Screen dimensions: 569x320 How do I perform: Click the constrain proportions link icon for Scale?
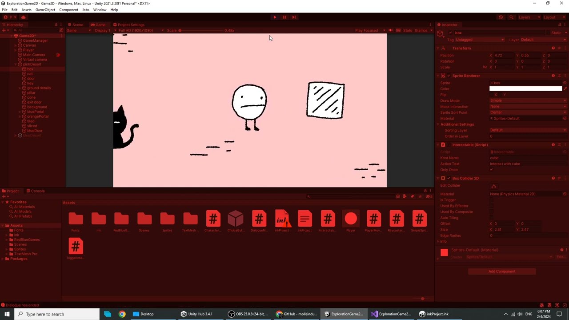tap(485, 67)
